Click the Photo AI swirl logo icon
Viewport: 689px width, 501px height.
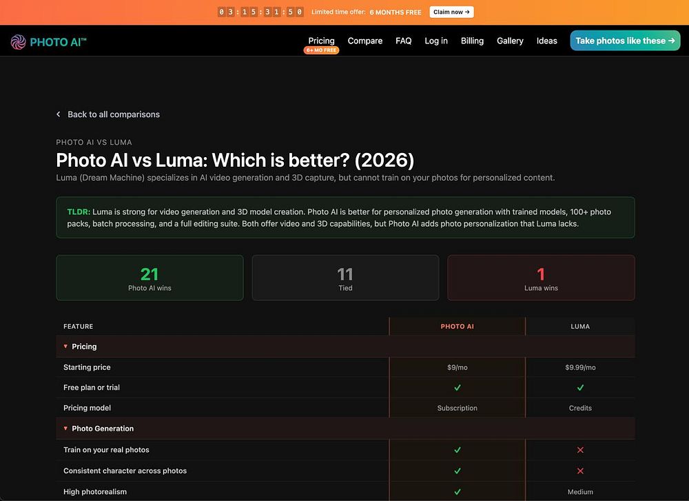[19, 42]
